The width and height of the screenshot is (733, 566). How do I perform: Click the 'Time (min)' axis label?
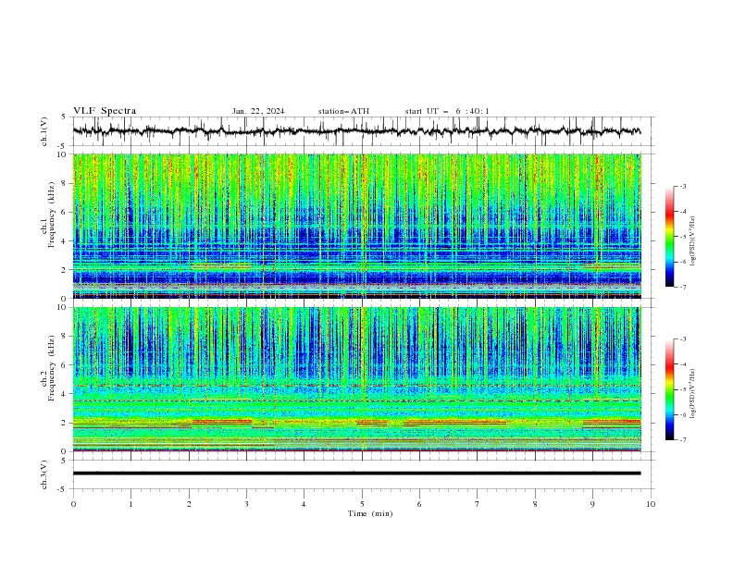[x=370, y=513]
